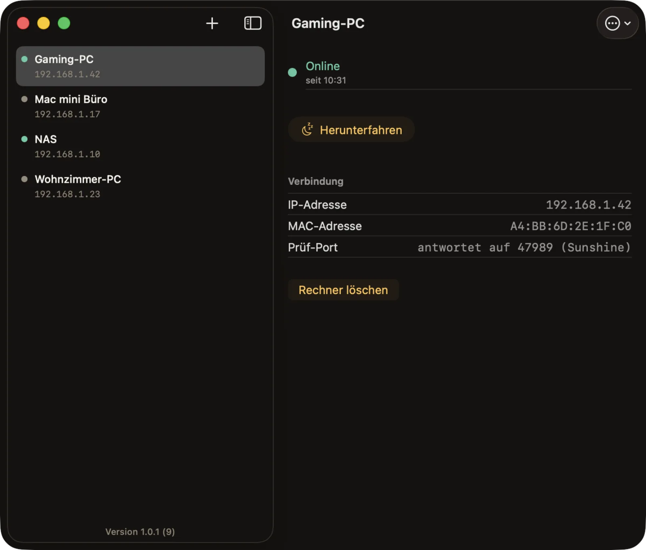Click the Version 1.0.1 (9) label
This screenshot has height=550, width=646.
point(140,532)
